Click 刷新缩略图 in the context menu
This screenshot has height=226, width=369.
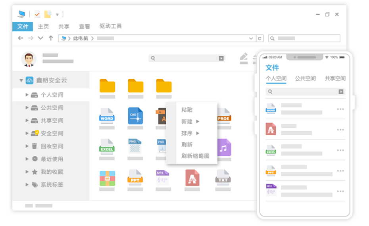click(x=195, y=156)
